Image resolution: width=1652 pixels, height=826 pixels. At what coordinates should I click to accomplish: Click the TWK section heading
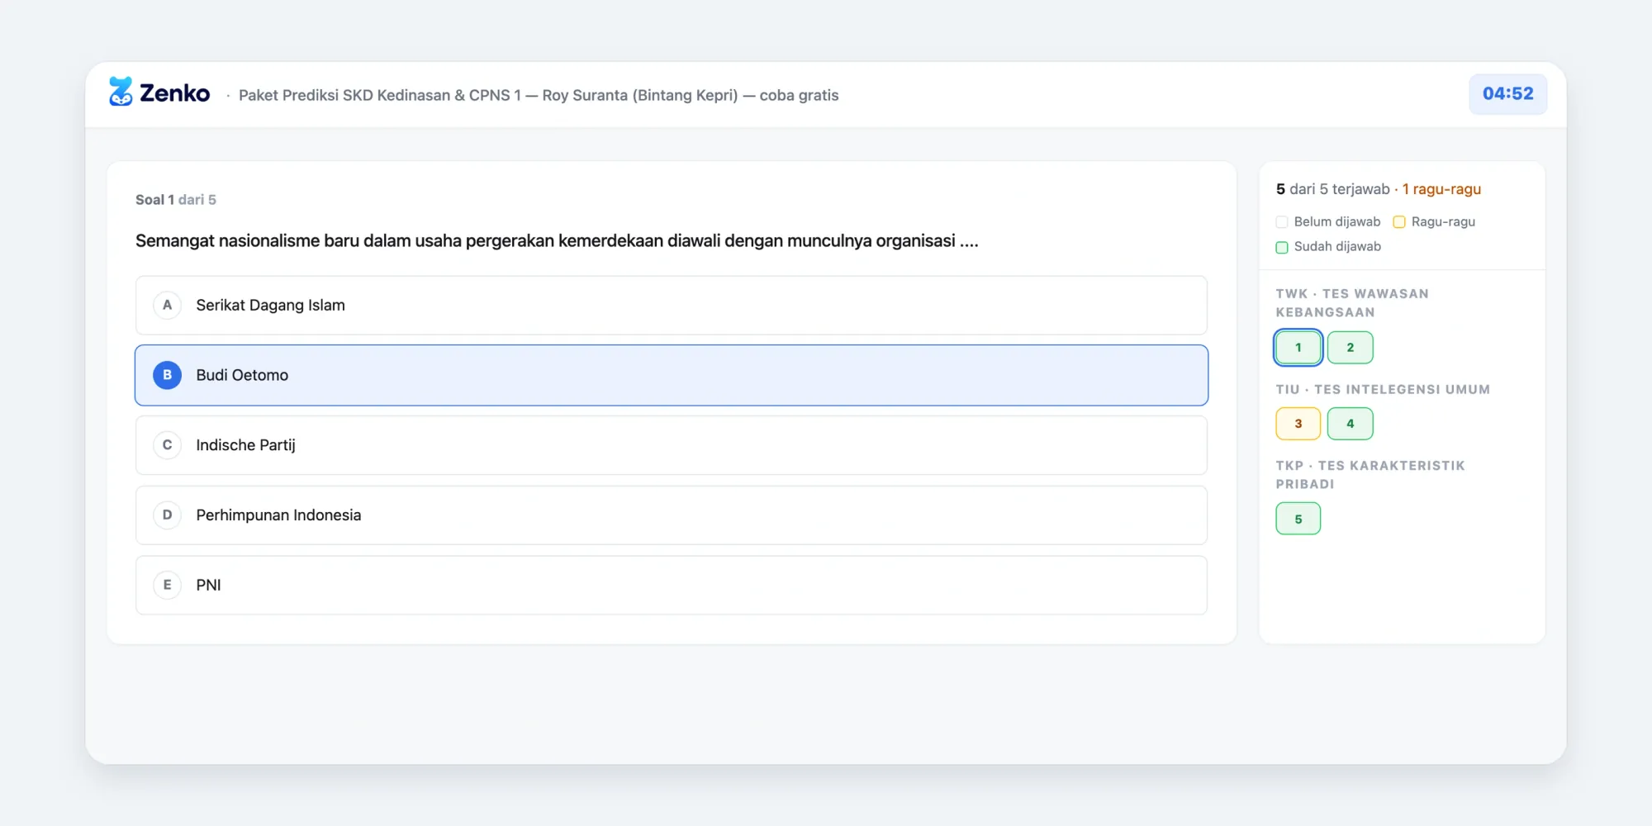click(x=1352, y=303)
